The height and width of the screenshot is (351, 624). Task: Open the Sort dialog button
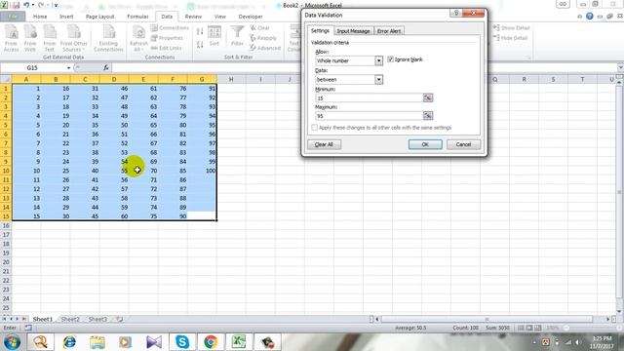coord(214,37)
